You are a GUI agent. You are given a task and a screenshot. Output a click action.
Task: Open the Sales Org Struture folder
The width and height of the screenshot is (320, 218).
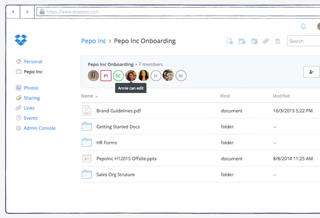[115, 175]
